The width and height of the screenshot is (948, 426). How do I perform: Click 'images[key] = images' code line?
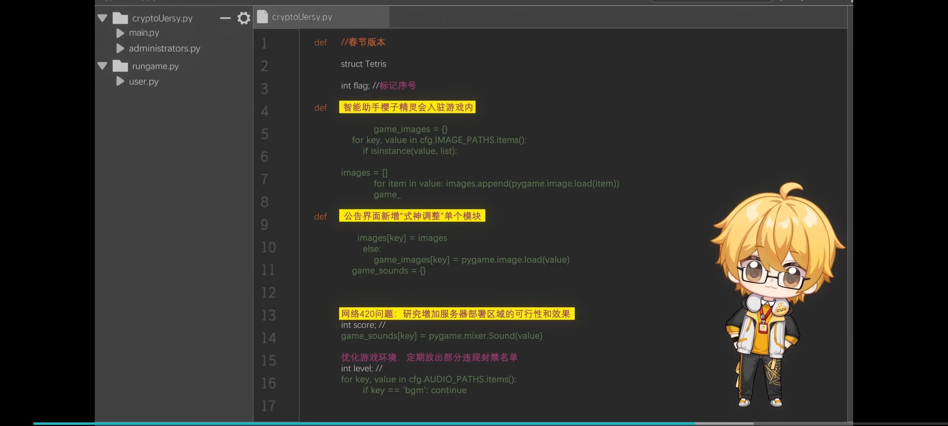coord(402,238)
